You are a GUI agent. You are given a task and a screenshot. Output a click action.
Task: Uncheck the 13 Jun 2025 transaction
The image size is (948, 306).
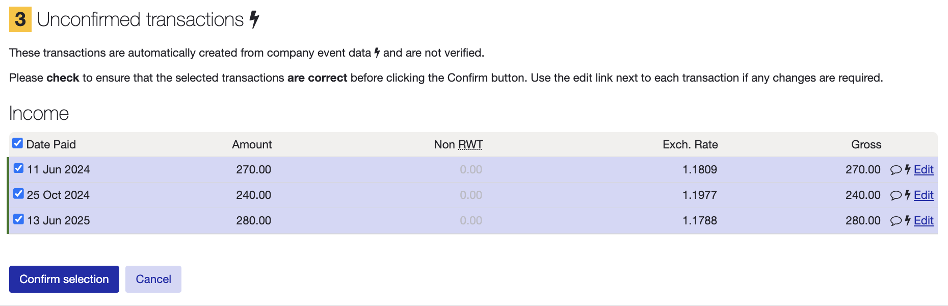(x=18, y=219)
